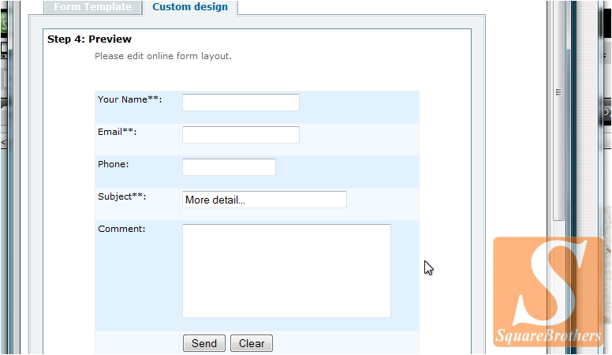Click into the Phone field
Screen dimensions: 612x355
tap(229, 167)
